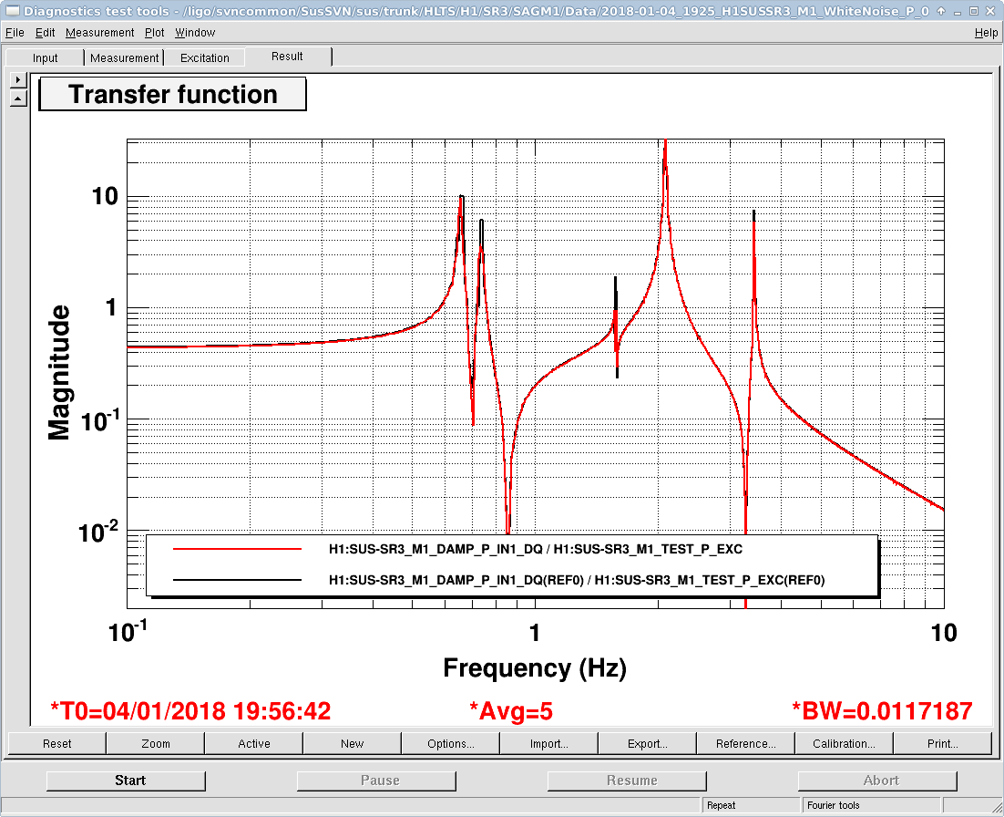Click the Magnitude axis label
The width and height of the screenshot is (1004, 817).
pyautogui.click(x=59, y=373)
